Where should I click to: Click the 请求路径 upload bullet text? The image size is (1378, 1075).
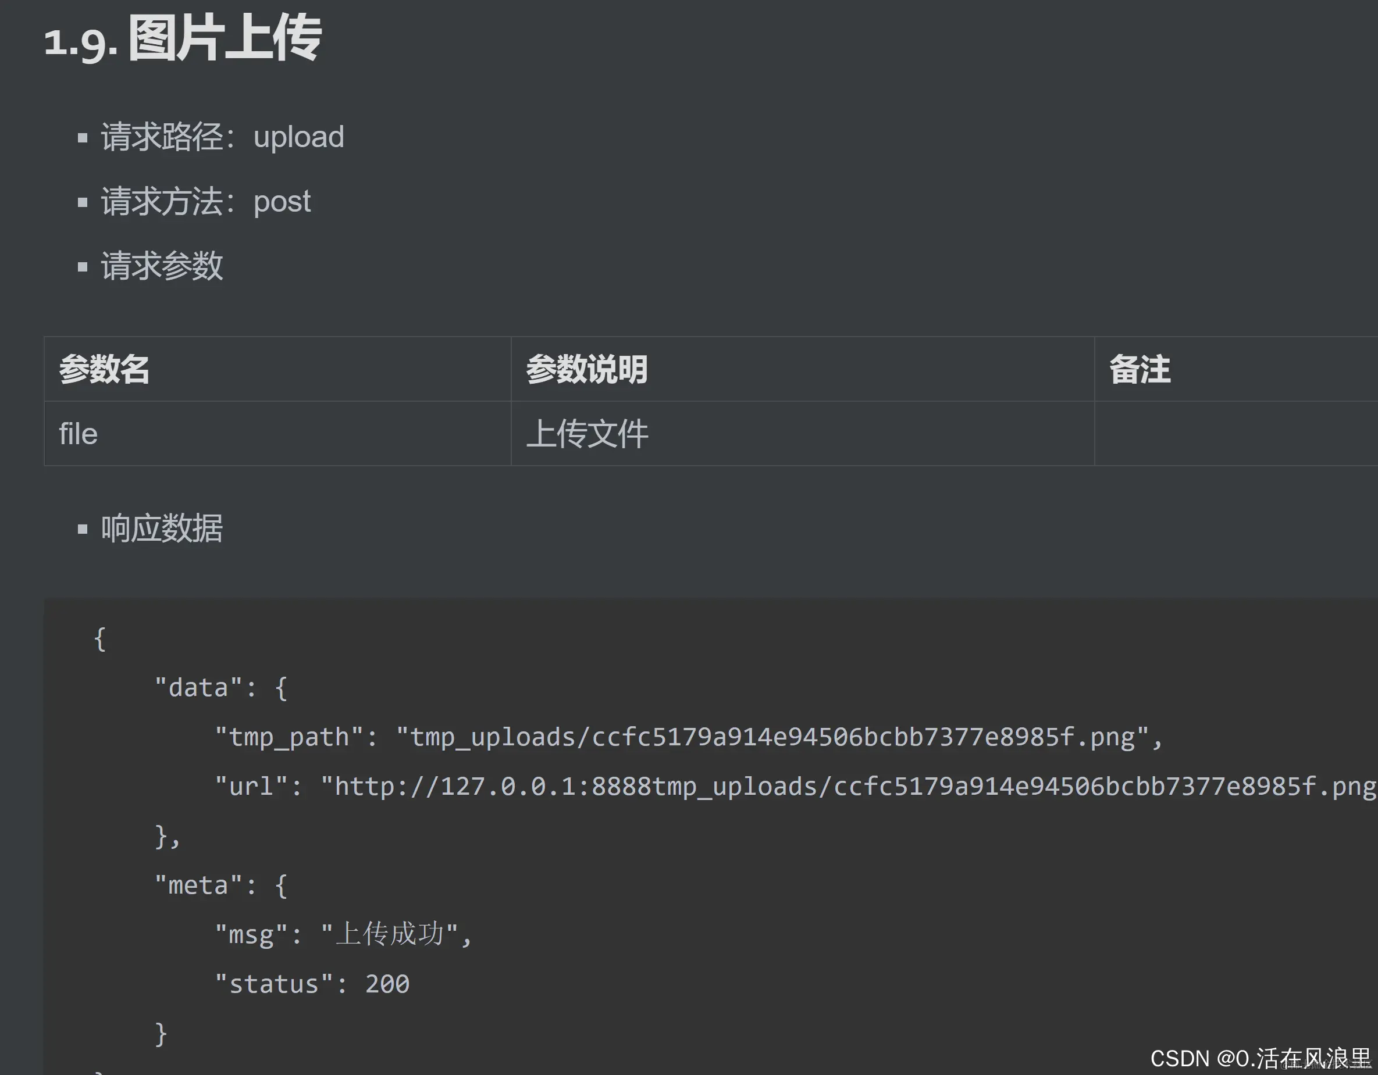point(222,137)
